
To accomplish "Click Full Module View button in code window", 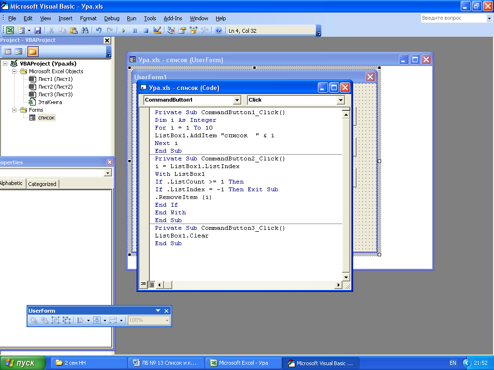I will [x=151, y=285].
